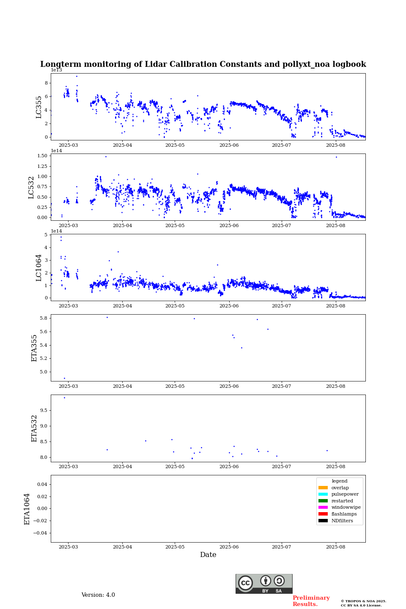Click the Date x-axis label
The width and height of the screenshot is (406, 609).
tap(208, 555)
